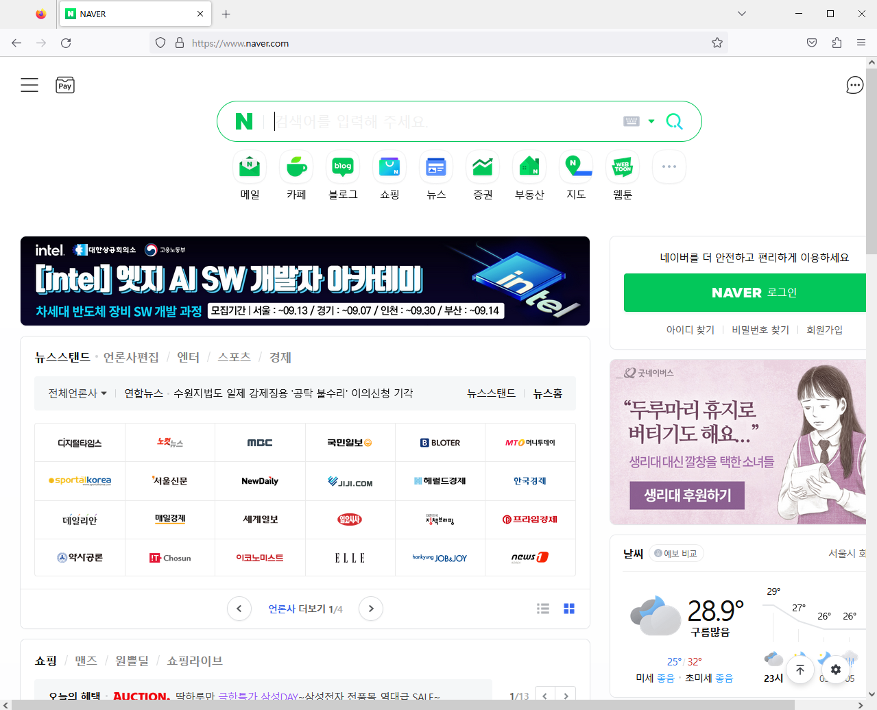The width and height of the screenshot is (877, 710).
Task: Open Firefox Pocket save icon
Action: [812, 42]
